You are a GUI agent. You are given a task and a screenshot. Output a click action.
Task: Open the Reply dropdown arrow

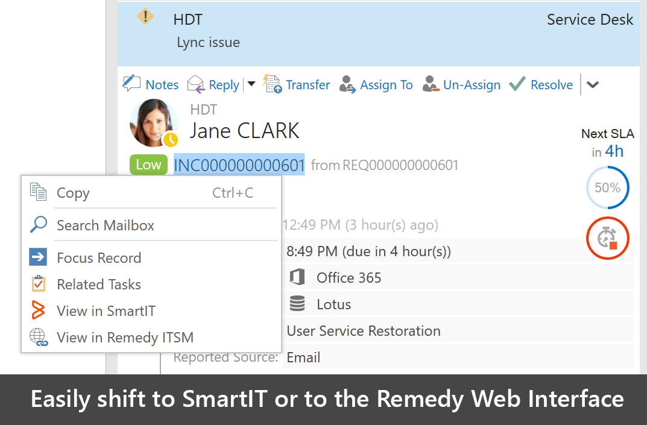click(x=251, y=84)
